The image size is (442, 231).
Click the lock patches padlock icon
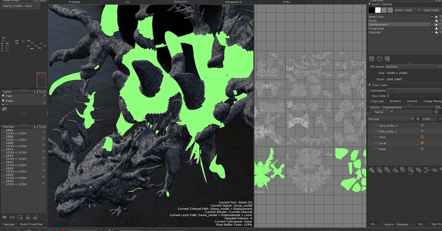point(28,217)
